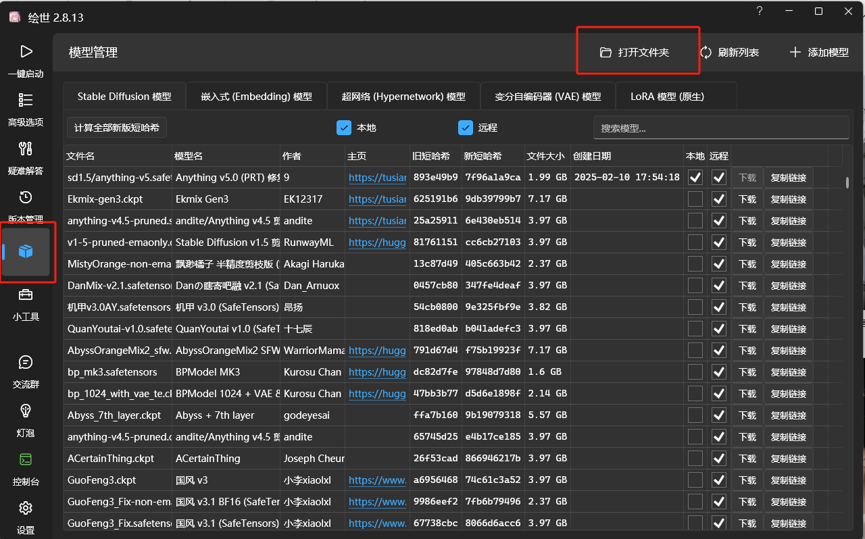
Task: Click 刷新列表 refresh list button
Action: [x=730, y=52]
